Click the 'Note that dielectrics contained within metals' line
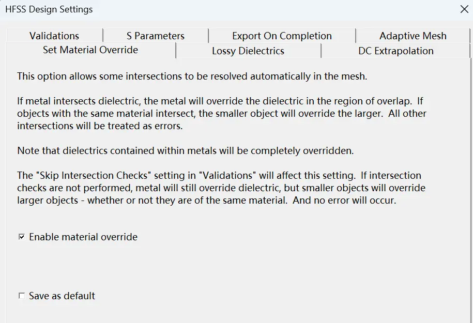The width and height of the screenshot is (473, 323). tap(186, 150)
